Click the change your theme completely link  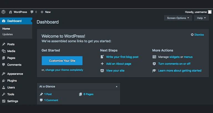tap(64, 70)
